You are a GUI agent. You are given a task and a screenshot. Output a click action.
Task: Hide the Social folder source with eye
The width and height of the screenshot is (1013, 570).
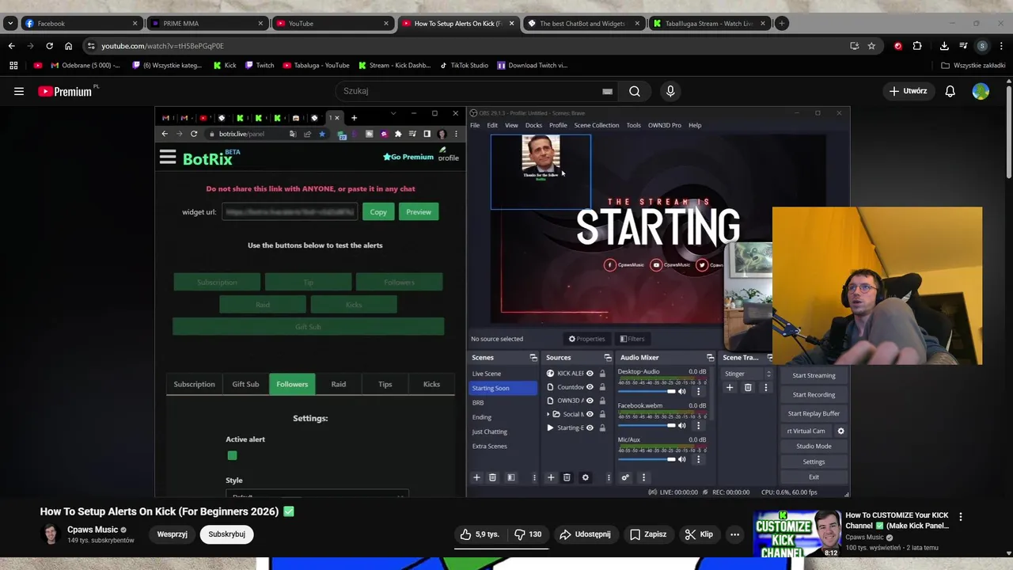[590, 414]
